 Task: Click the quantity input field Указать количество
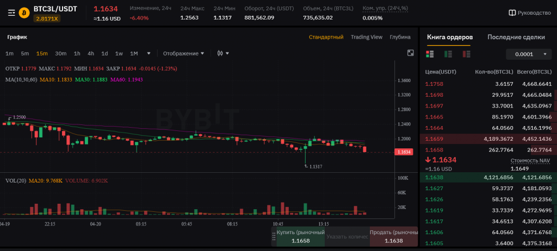[347, 236]
